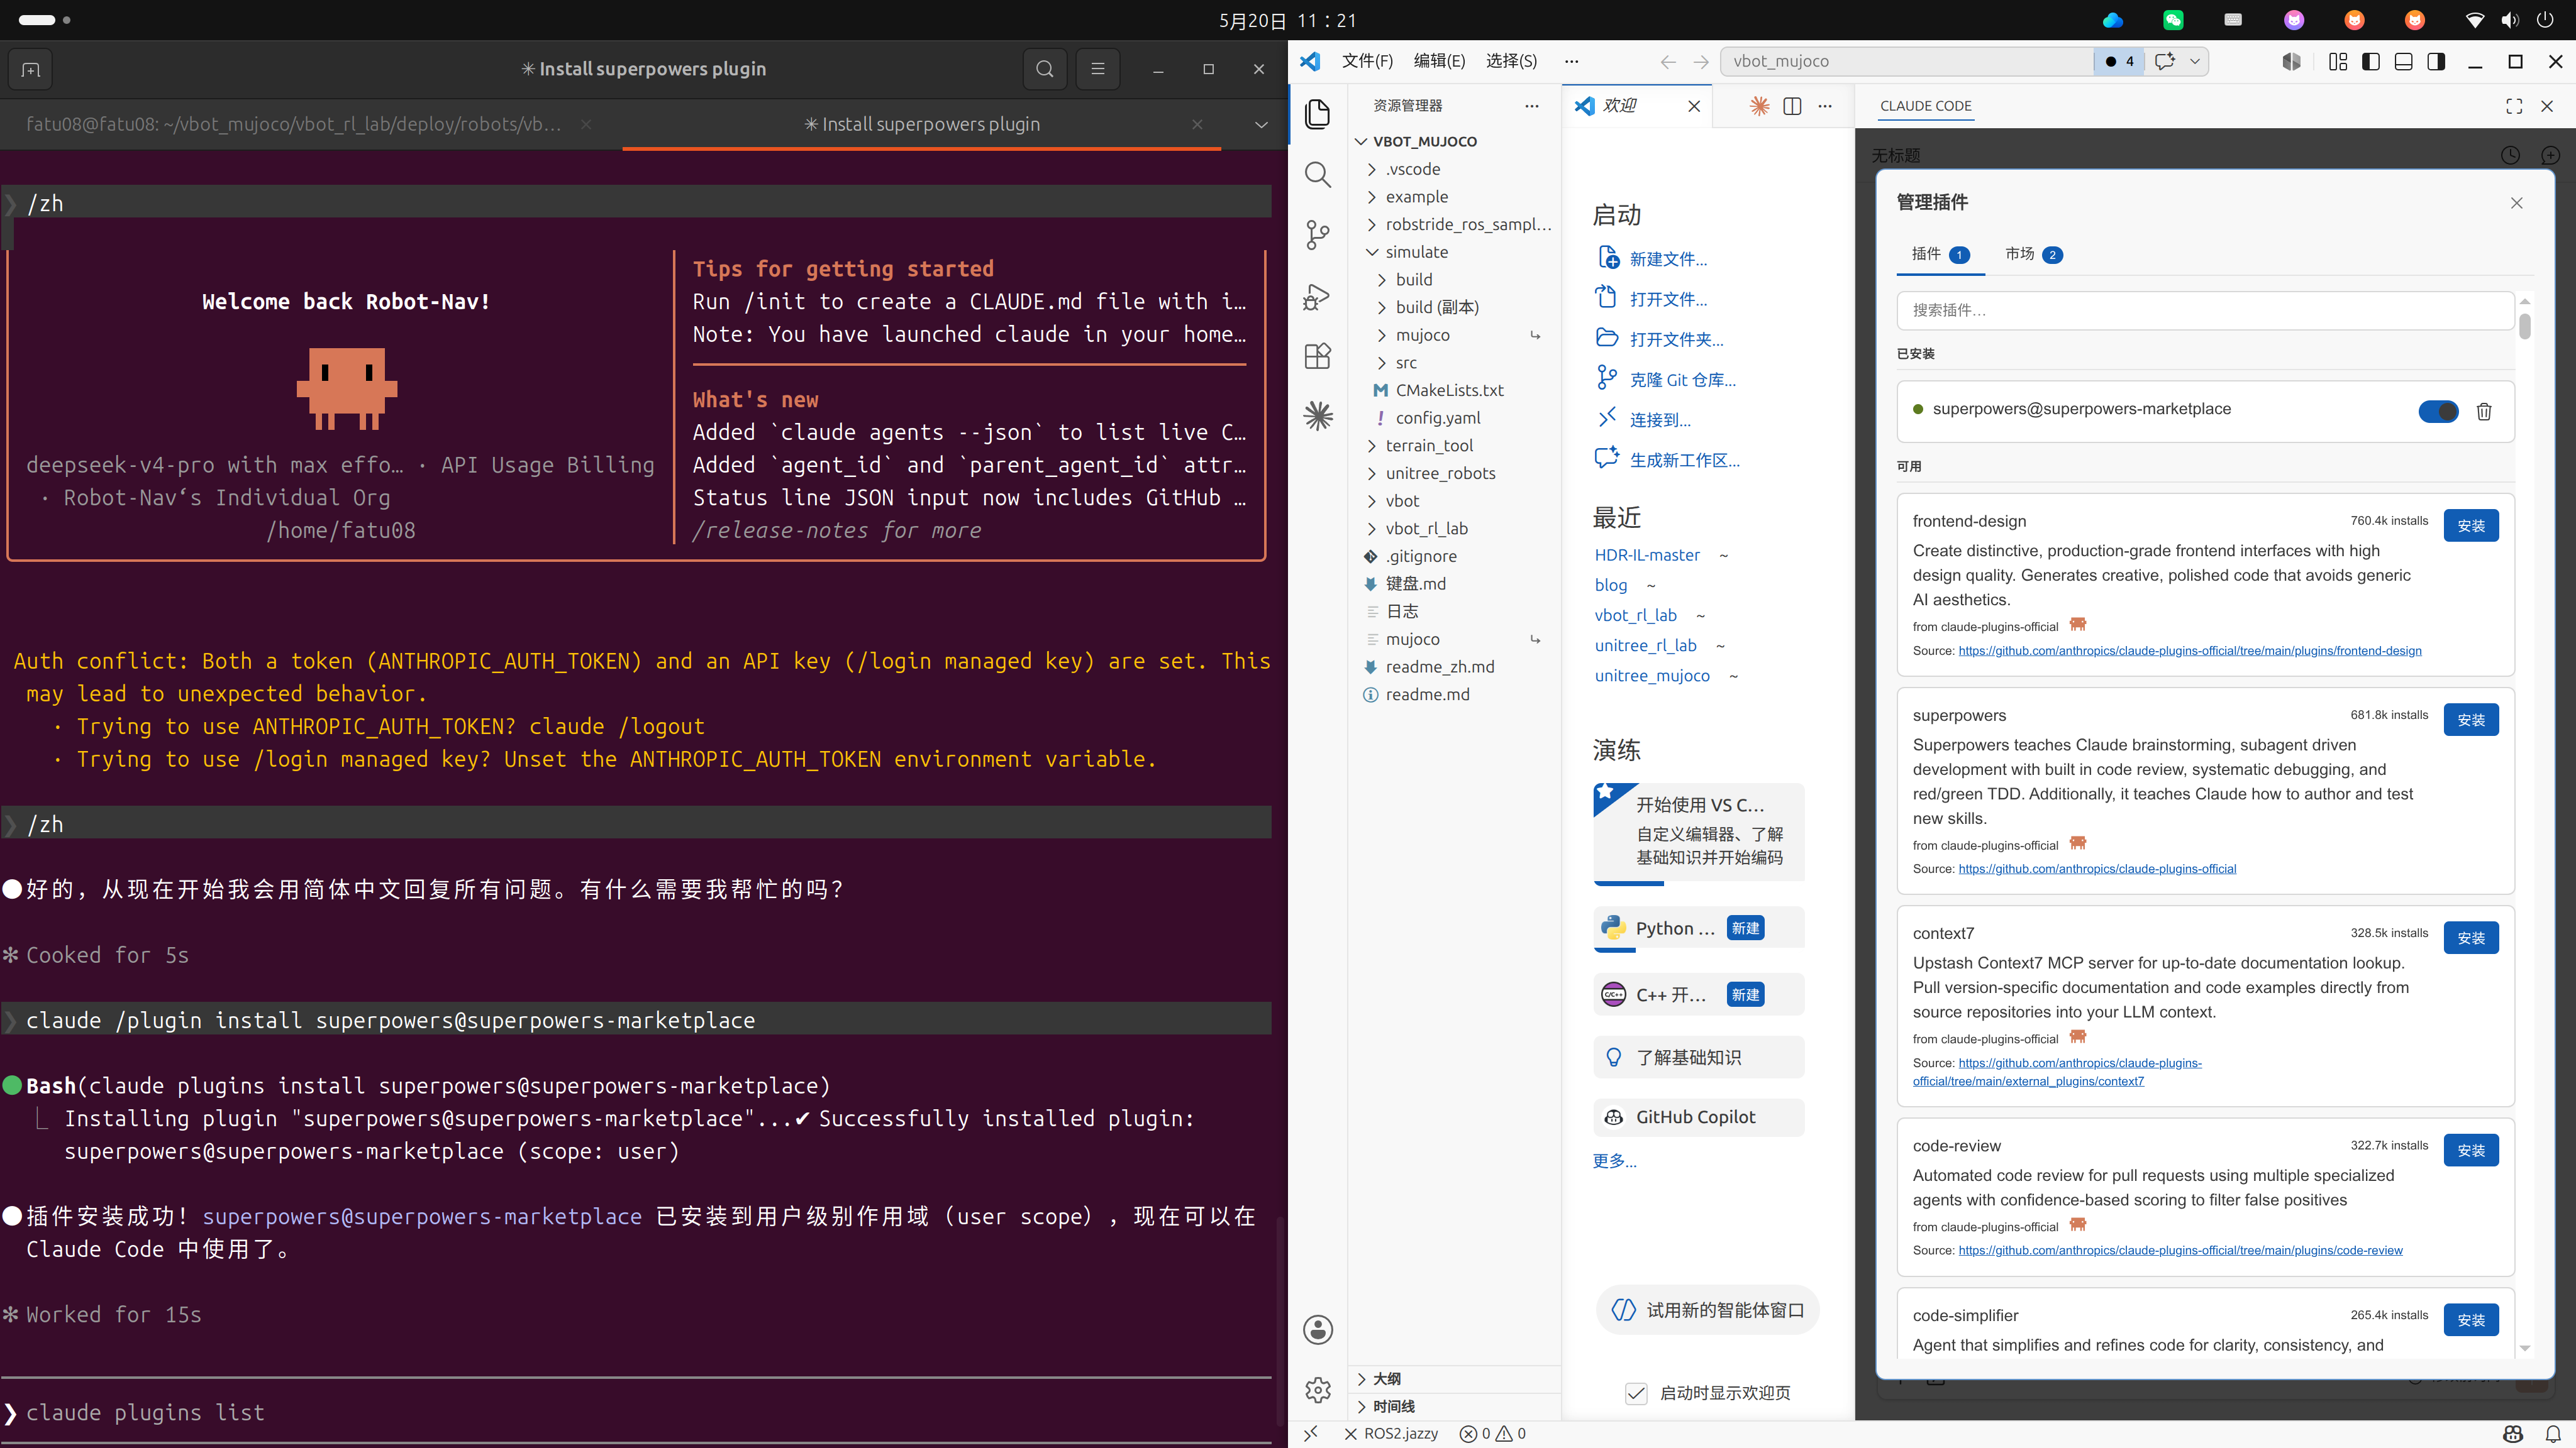The height and width of the screenshot is (1448, 2576).
Task: Open the Accounts icon in VS Code
Action: click(1318, 1329)
